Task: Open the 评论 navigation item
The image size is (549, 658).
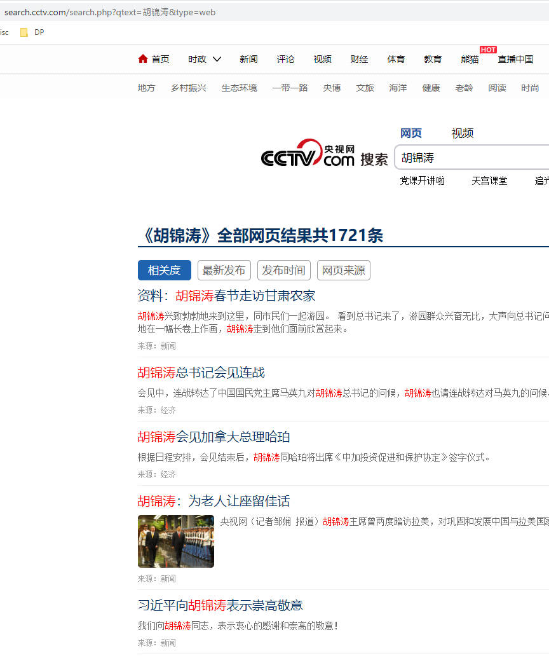Action: coord(285,59)
